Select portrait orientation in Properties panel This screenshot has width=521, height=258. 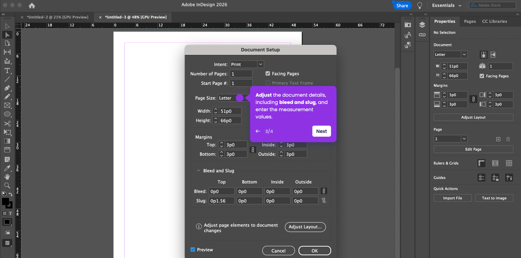484,55
